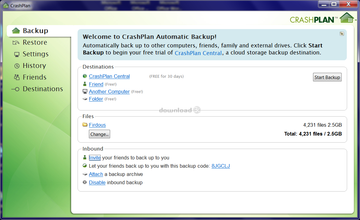Open the Friends tab

point(34,77)
